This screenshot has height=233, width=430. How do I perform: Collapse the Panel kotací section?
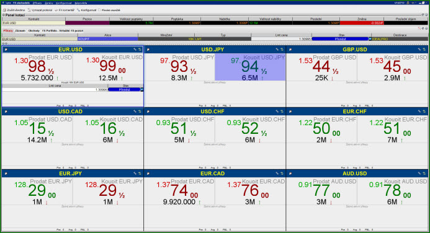coord(4,15)
